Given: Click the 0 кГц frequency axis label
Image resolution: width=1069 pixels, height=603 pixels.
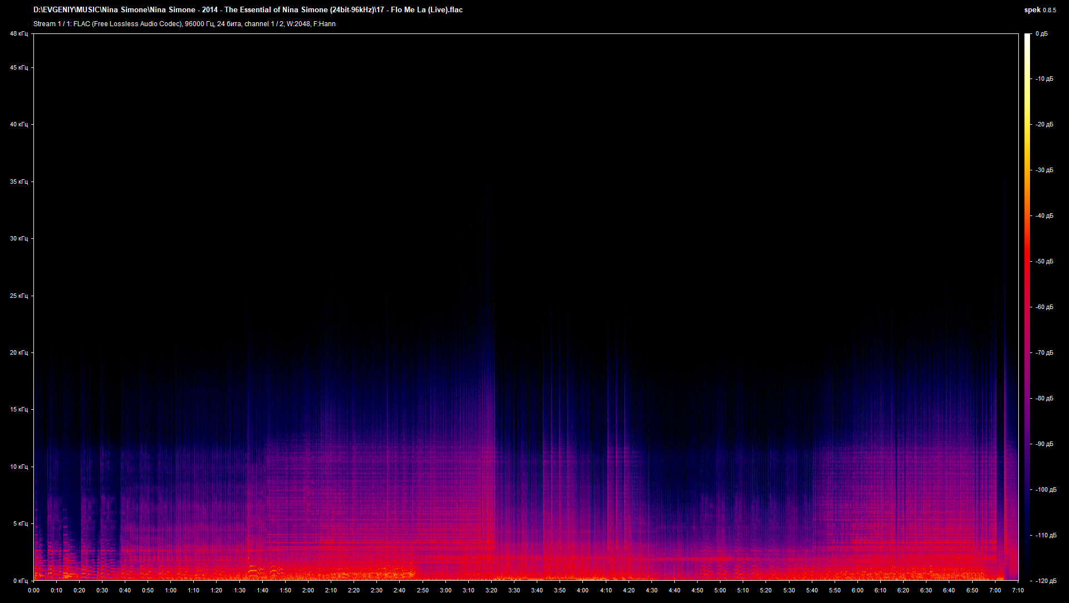Looking at the screenshot, I should [20, 581].
